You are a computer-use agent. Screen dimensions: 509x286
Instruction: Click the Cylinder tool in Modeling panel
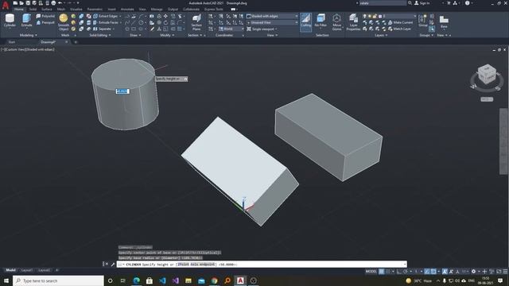(x=10, y=21)
